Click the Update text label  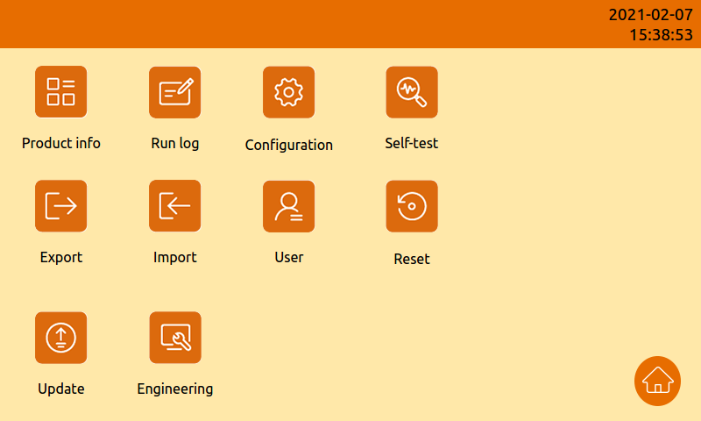(60, 389)
